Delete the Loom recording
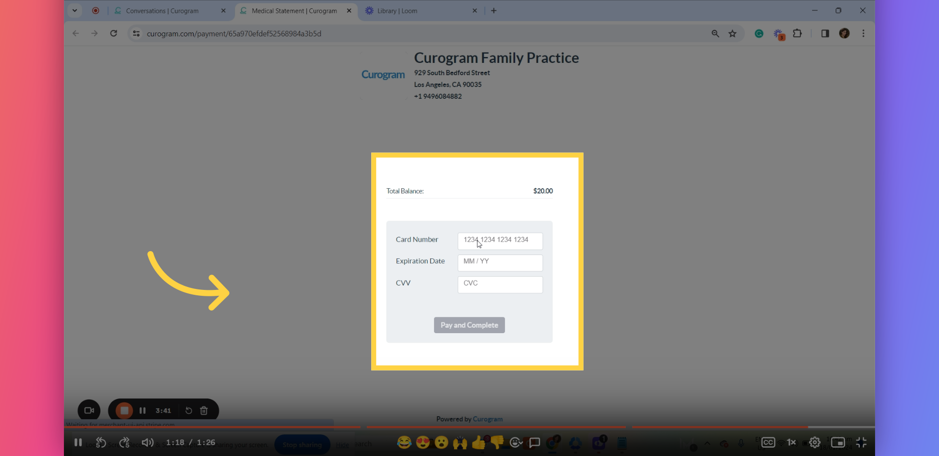939x456 pixels. point(204,410)
